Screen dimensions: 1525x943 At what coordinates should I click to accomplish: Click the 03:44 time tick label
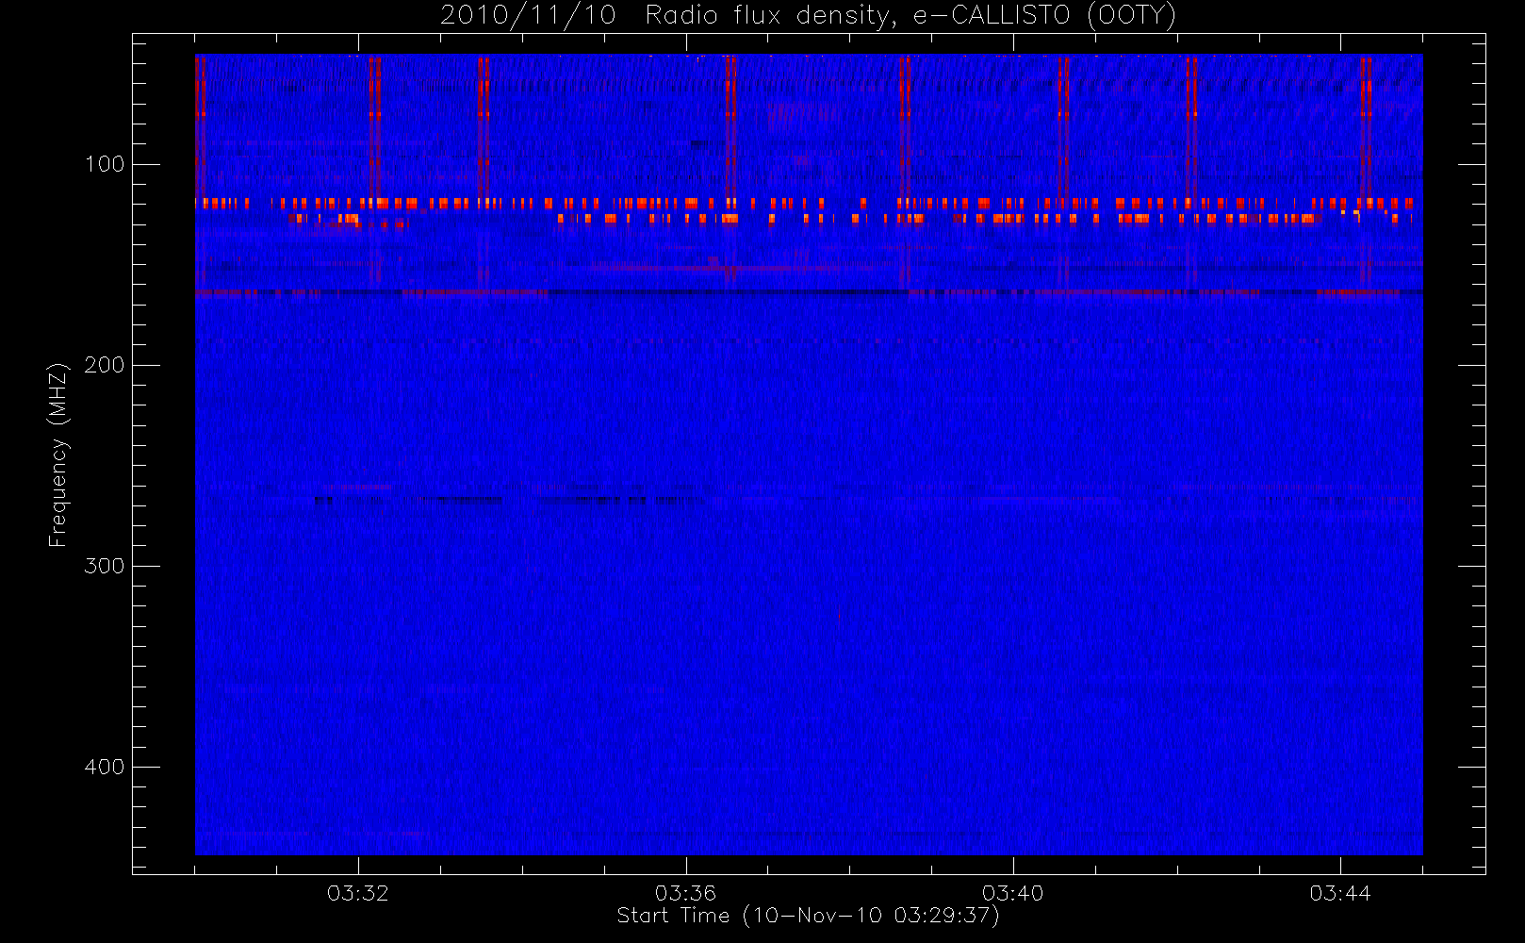click(1340, 893)
